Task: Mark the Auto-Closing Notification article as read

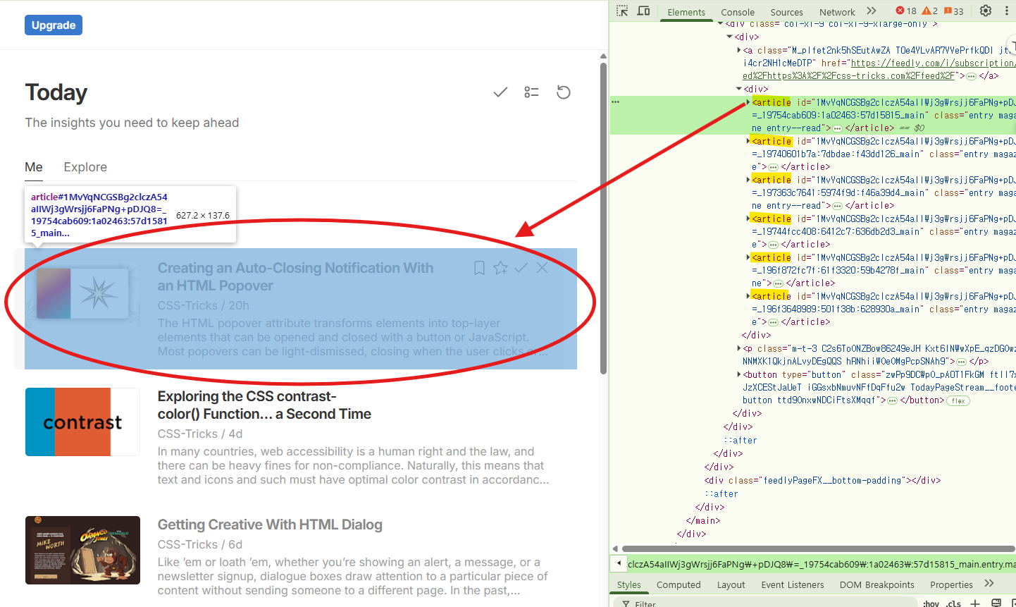Action: click(x=521, y=268)
